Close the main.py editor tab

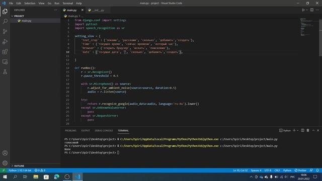pos(83,10)
